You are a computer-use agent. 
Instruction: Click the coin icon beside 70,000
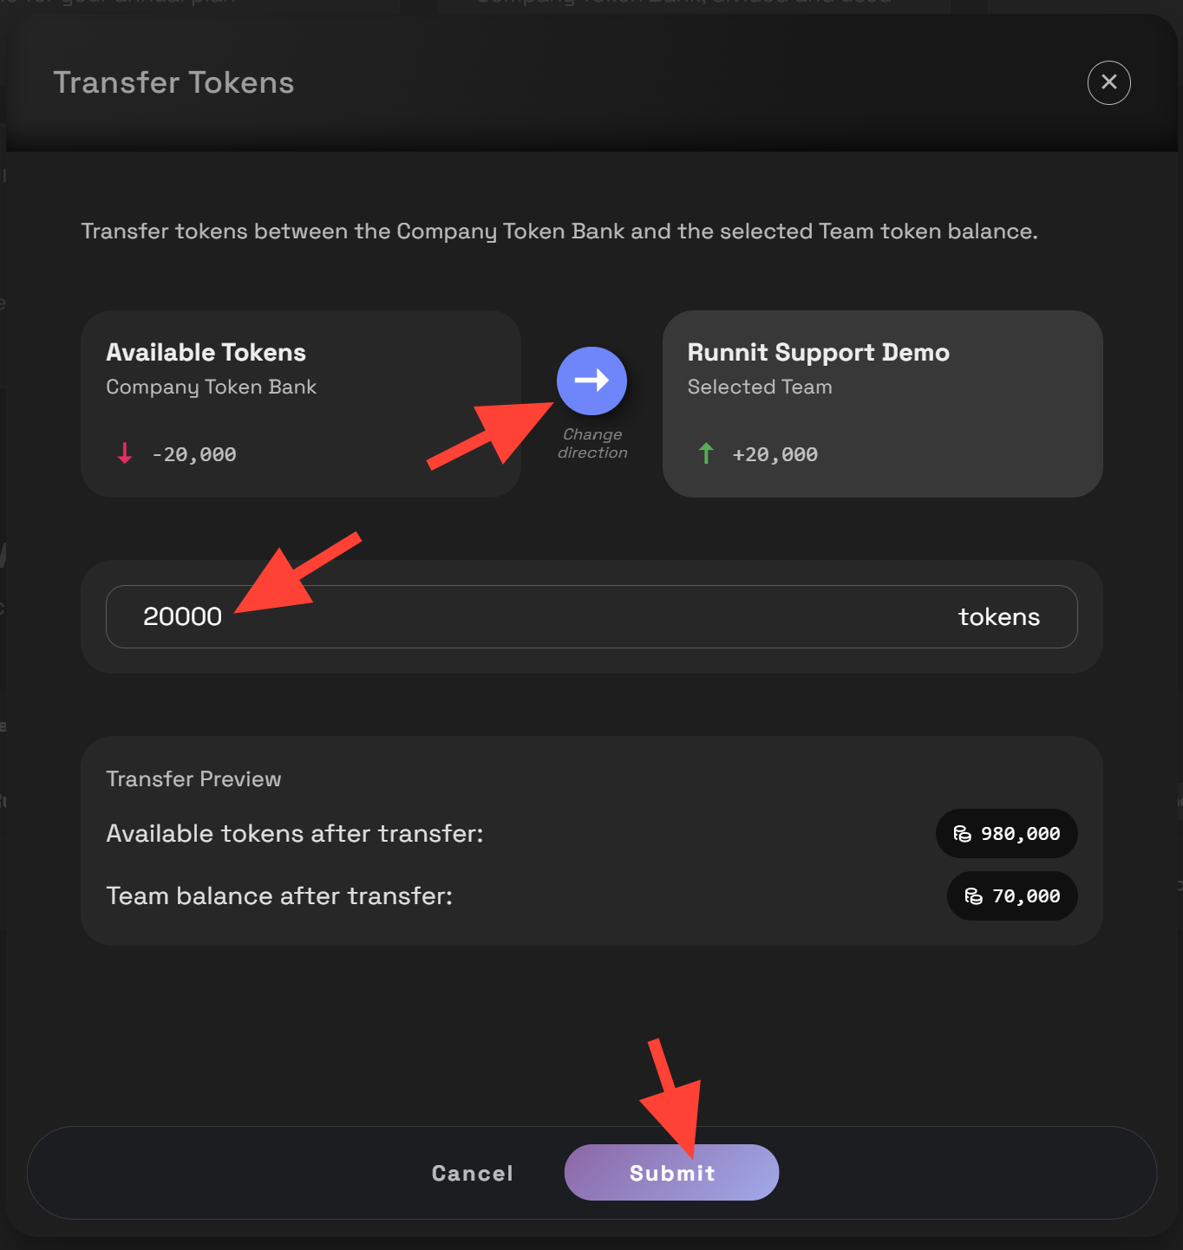point(973,896)
